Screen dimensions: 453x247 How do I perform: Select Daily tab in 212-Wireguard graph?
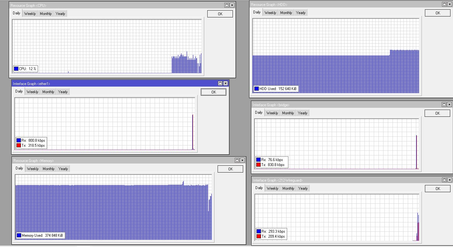pos(259,188)
